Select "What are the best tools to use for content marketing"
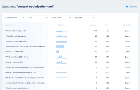Image resolution: width=140 pixels, height=90 pixels. (25, 46)
